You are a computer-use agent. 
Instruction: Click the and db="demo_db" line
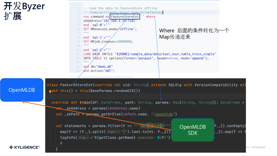pos(98,67)
